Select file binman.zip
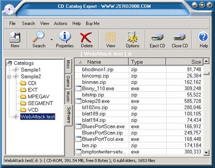This screenshot has width=215, height=168. point(94,82)
